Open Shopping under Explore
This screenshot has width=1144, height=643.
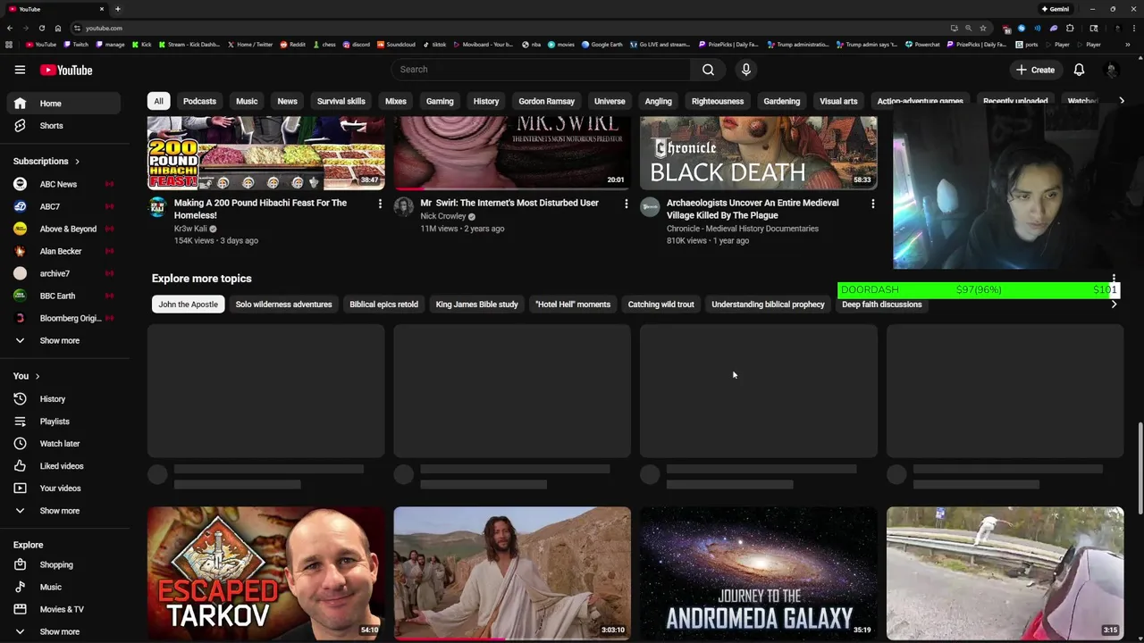[x=63, y=565]
